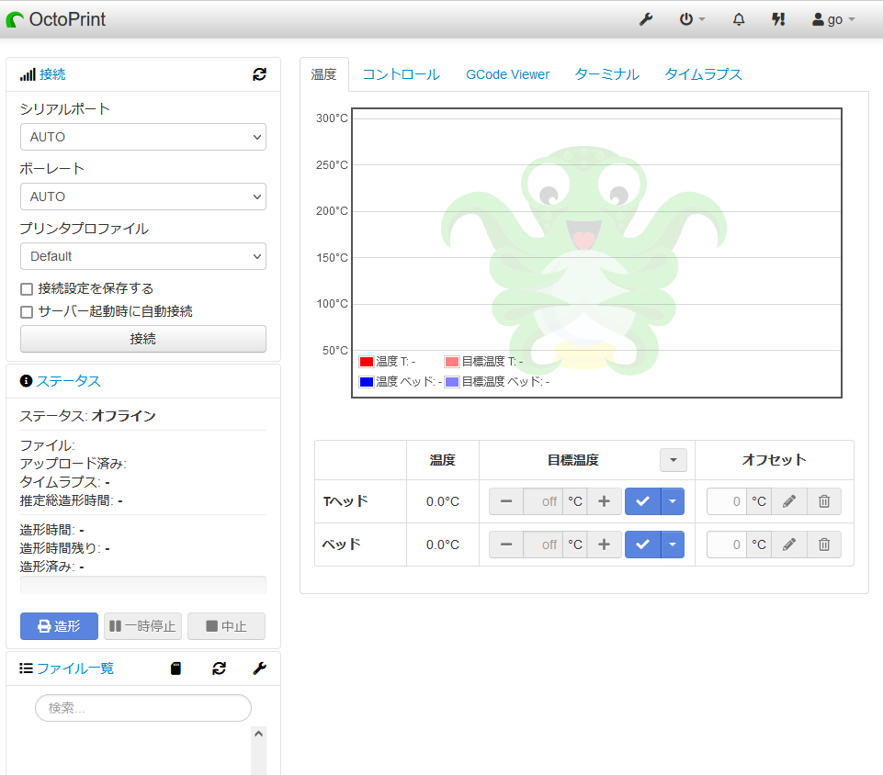The image size is (883, 775).
Task: Enable サーバー起動時に自動接続 checkbox
Action: tap(27, 312)
